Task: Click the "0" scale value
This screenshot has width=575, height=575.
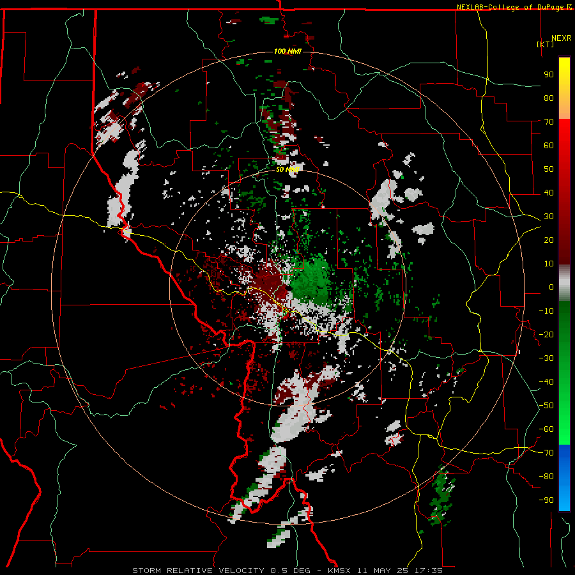Action: (551, 287)
